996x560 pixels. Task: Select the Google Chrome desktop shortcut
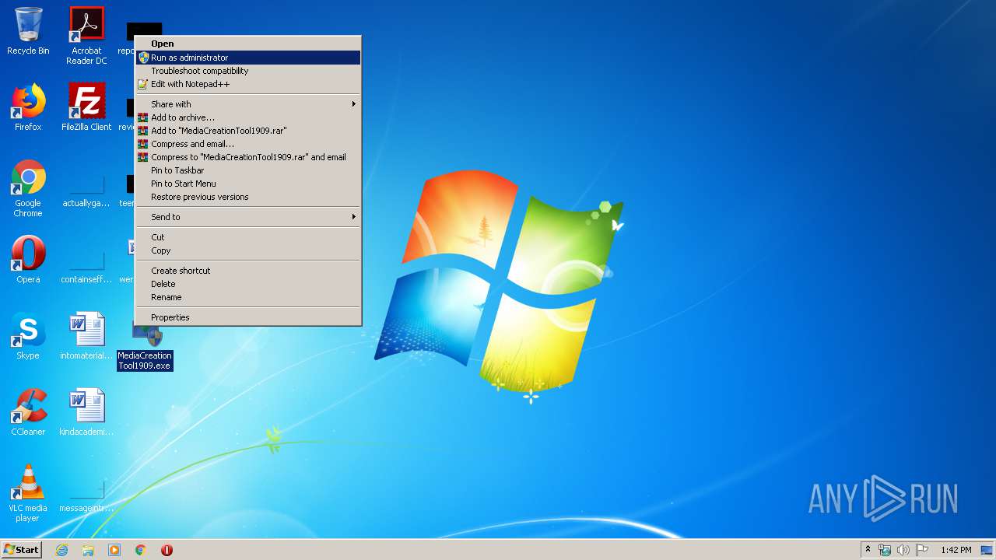28,188
